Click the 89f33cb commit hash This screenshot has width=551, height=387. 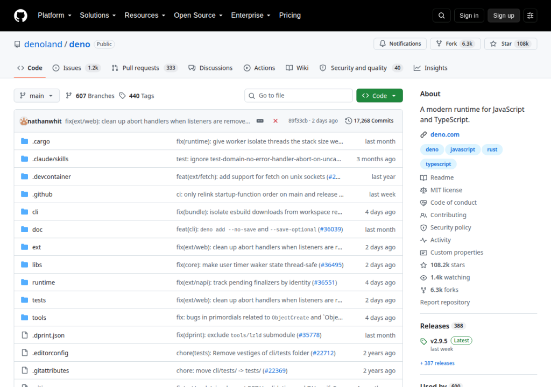click(298, 121)
